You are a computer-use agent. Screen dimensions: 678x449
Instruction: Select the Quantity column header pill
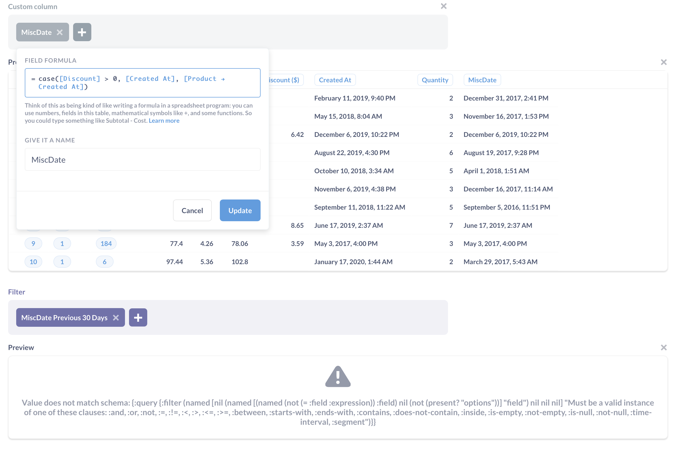pyautogui.click(x=435, y=80)
